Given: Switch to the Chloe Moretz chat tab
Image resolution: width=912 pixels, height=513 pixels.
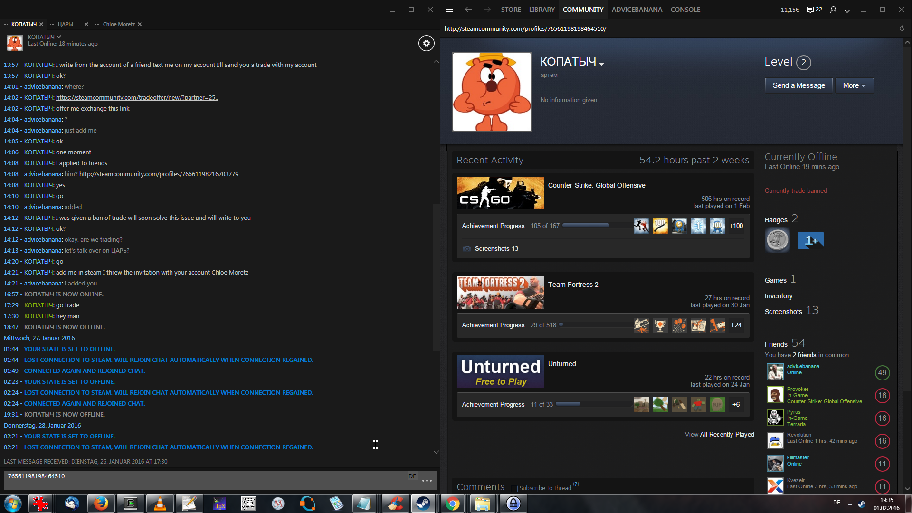Looking at the screenshot, I should (119, 24).
